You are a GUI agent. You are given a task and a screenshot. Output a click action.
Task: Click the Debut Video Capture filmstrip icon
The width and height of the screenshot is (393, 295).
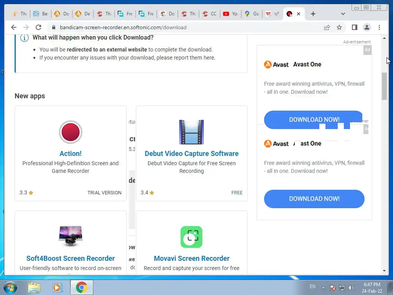click(192, 132)
